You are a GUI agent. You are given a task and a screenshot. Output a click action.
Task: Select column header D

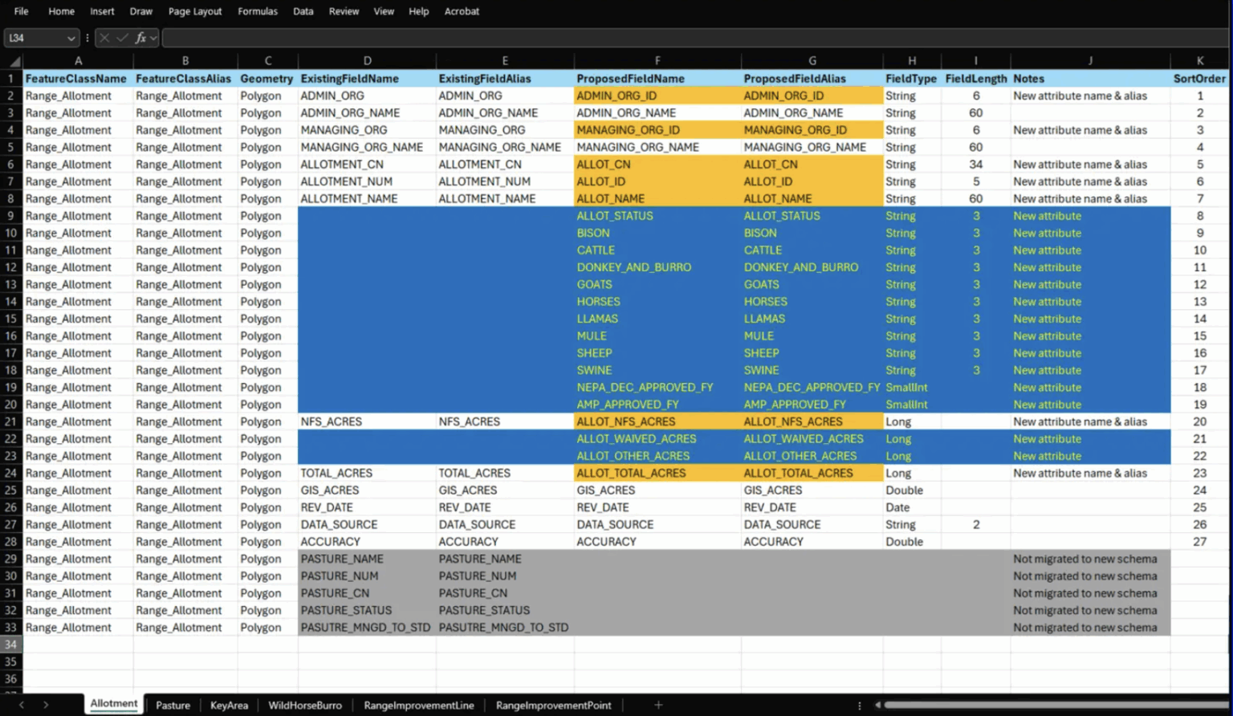(367, 60)
